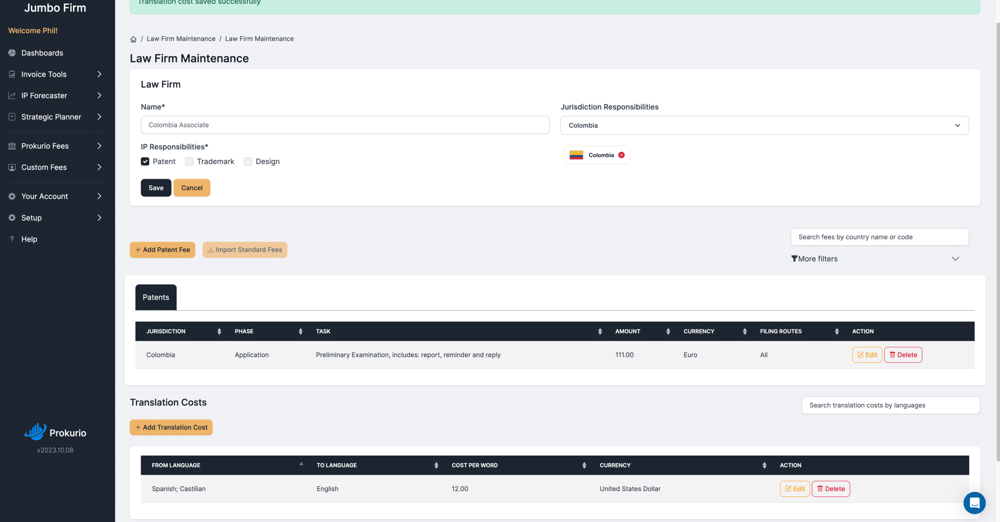
Task: Click the country name search input field
Action: [878, 236]
